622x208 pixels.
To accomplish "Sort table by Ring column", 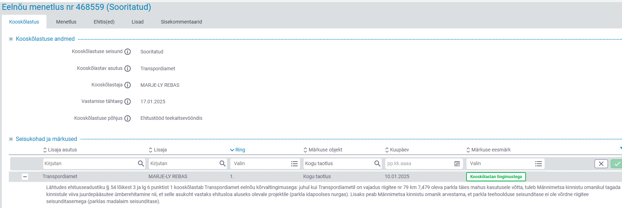I will pyautogui.click(x=237, y=150).
